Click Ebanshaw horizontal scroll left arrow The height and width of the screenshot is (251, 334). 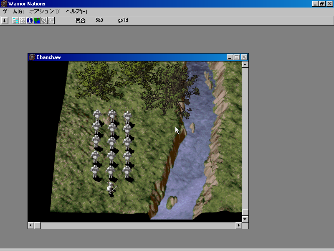pyautogui.click(x=31, y=225)
